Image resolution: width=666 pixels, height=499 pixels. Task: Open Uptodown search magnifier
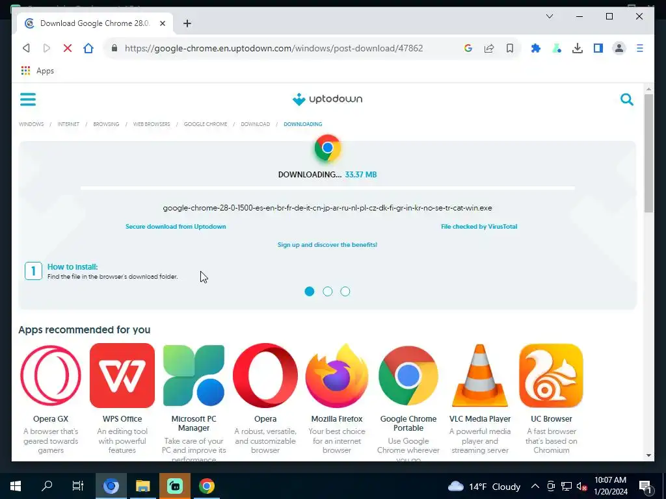626,99
